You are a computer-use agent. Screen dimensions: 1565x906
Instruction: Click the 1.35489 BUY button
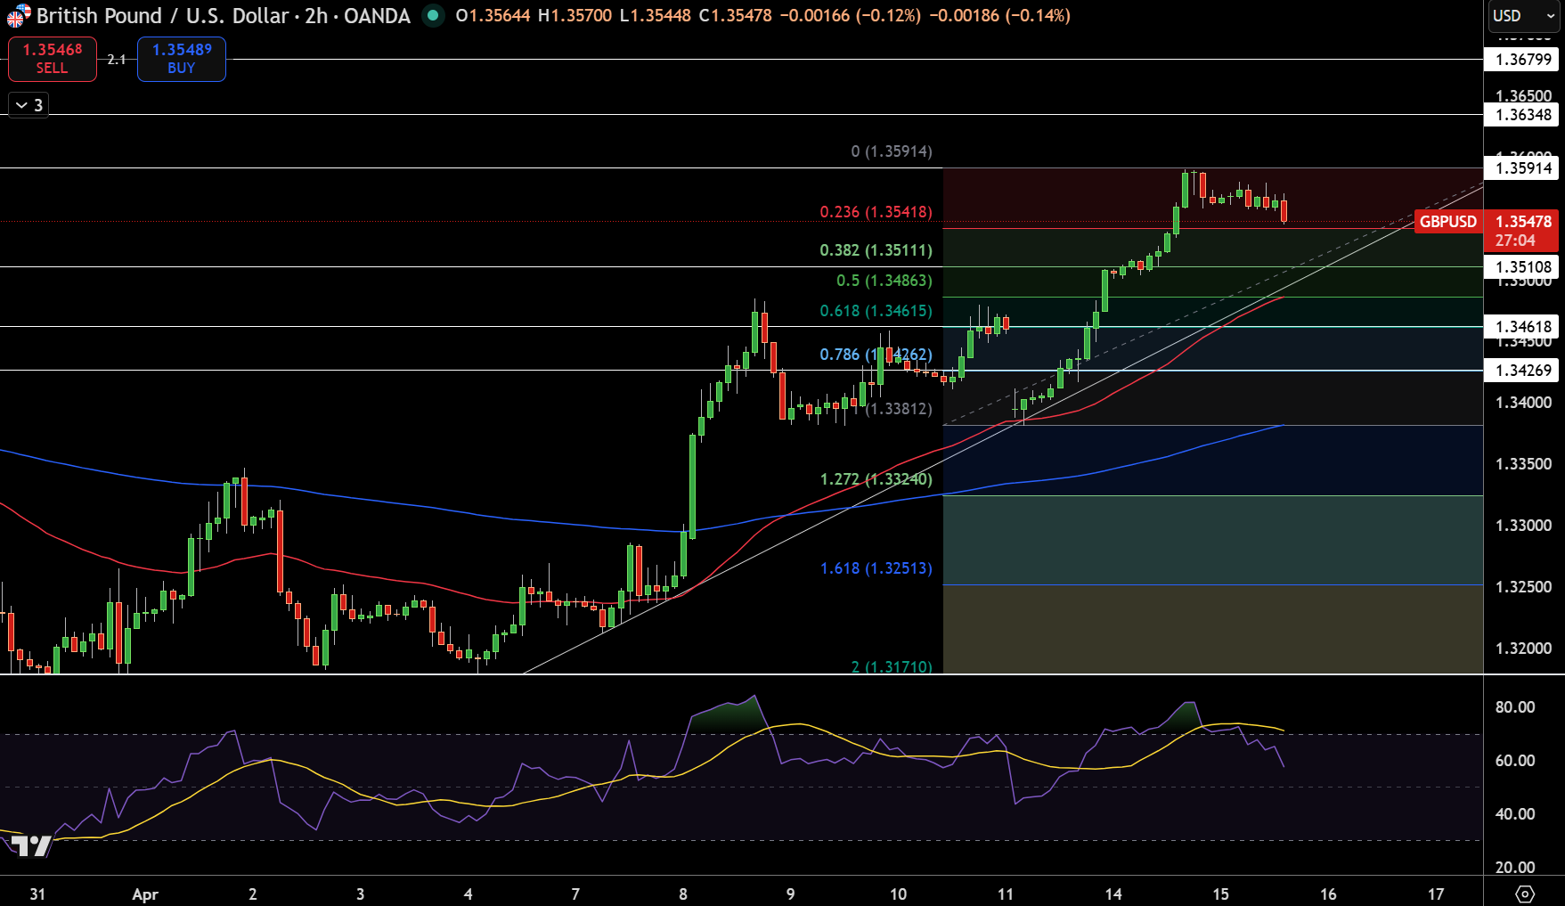(x=182, y=59)
